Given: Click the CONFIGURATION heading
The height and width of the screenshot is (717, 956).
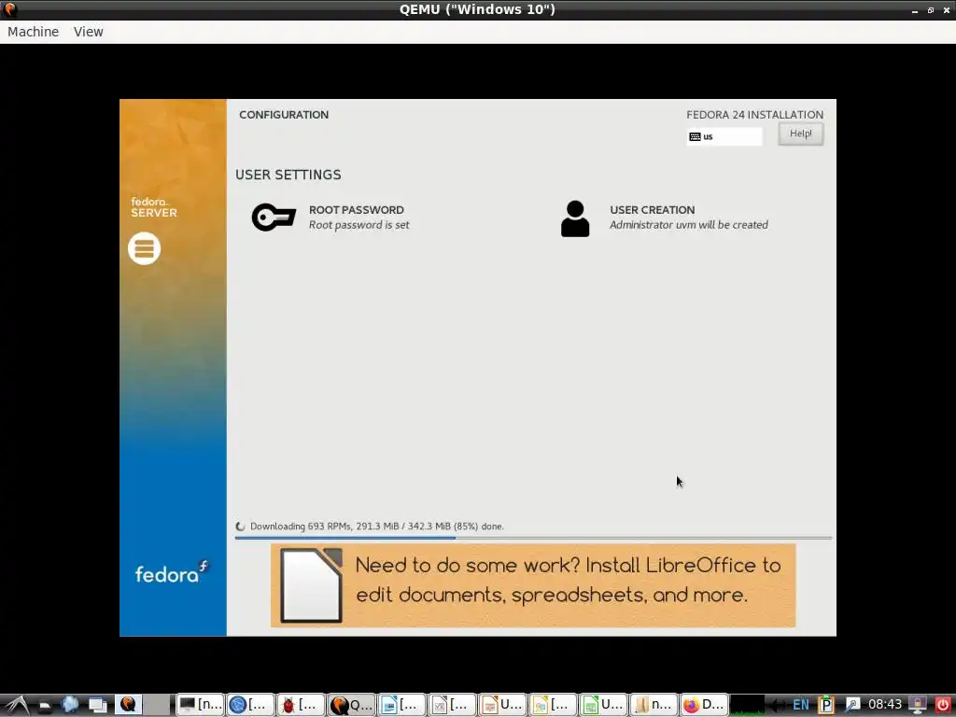Looking at the screenshot, I should (x=284, y=115).
